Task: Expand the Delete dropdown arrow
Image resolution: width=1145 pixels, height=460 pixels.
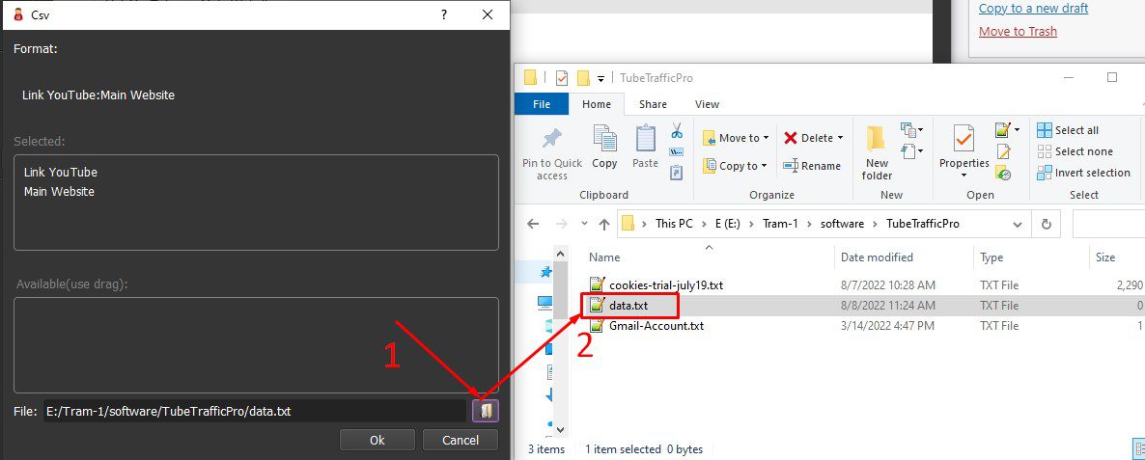Action: 840,138
